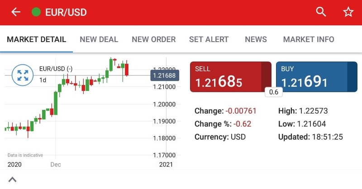Expand the bottom panel chevron
This screenshot has height=189, width=362.
[13, 180]
